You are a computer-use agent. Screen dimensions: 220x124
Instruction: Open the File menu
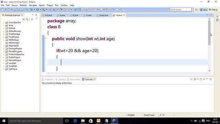click(x=2, y=6)
